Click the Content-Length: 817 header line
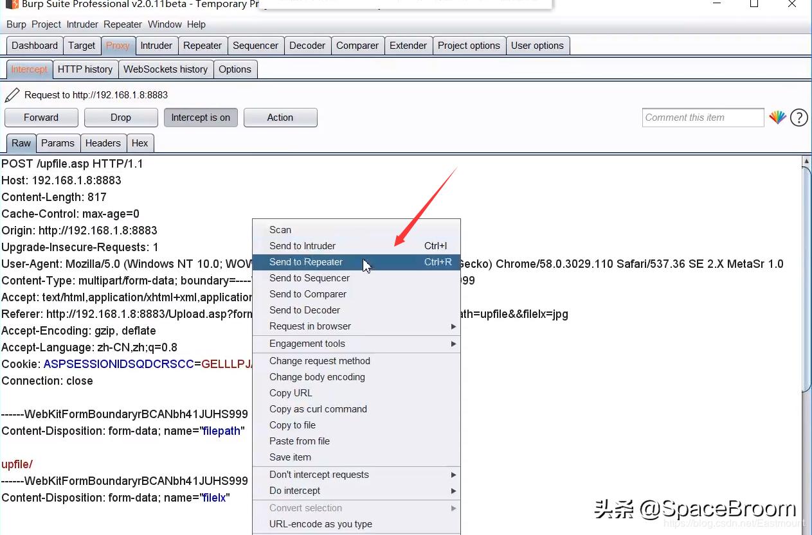 54,197
